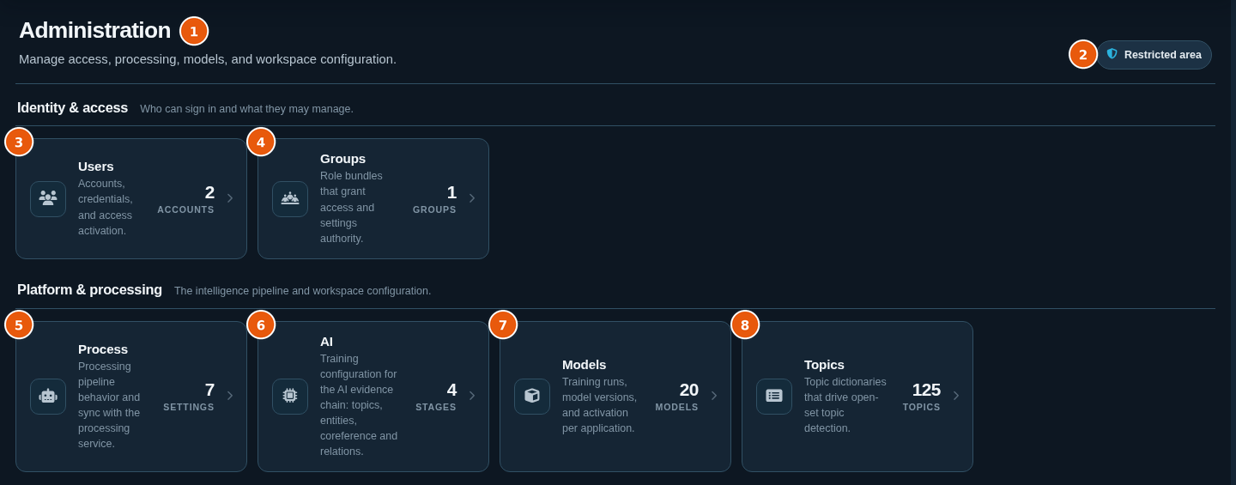Screen dimensions: 1236x485
Task: Click the 2 ACCOUNTS count
Action: [x=186, y=198]
